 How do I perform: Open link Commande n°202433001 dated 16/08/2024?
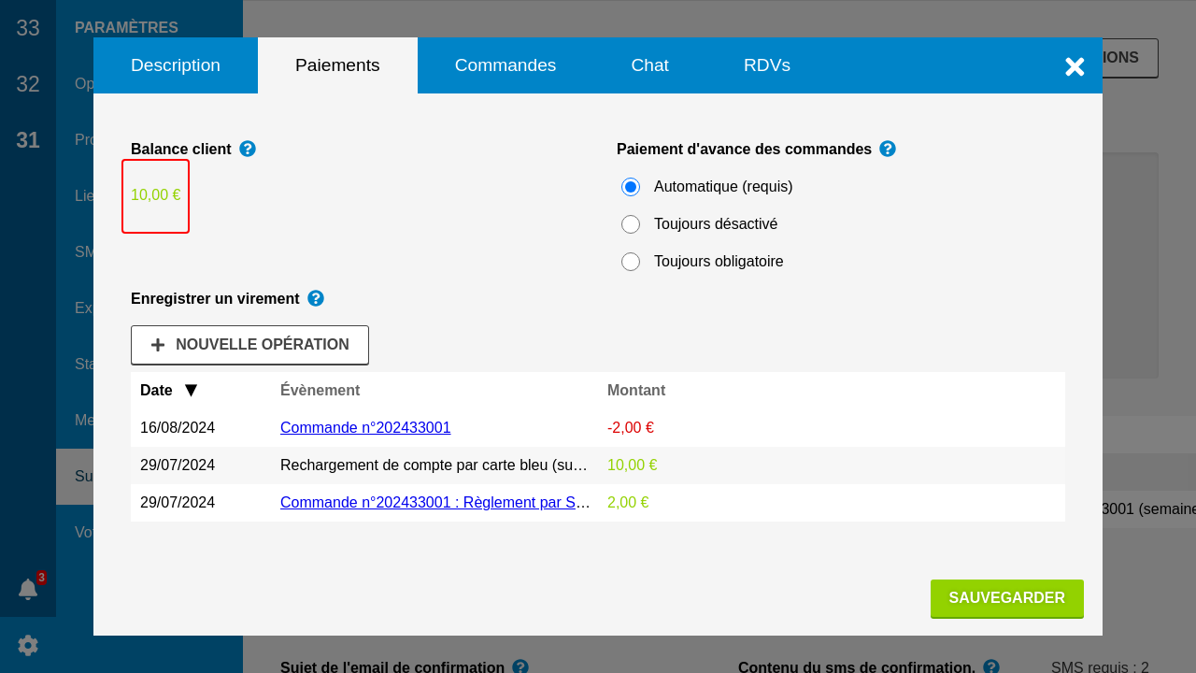click(365, 428)
